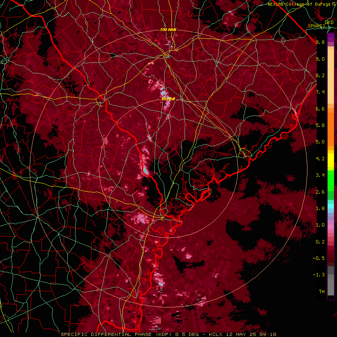Image resolution: width=337 pixels, height=337 pixels.
Task: Pick the bright green segment of the color bar
Action: click(331, 180)
